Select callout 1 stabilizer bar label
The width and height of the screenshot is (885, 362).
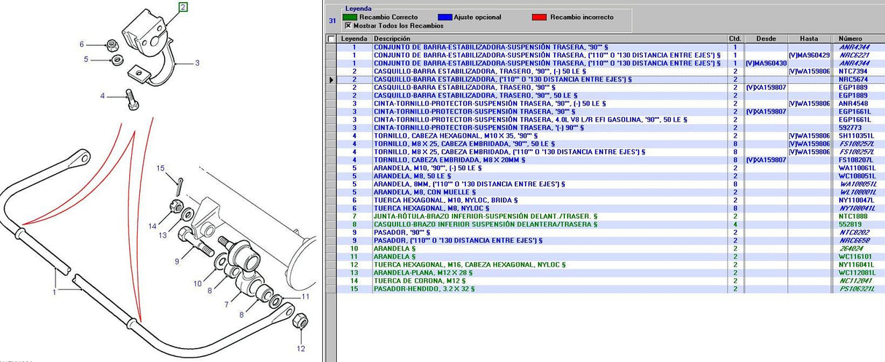tap(53, 293)
